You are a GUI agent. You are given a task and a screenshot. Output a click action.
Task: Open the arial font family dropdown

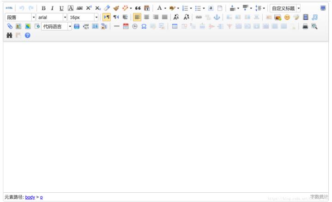[51, 18]
